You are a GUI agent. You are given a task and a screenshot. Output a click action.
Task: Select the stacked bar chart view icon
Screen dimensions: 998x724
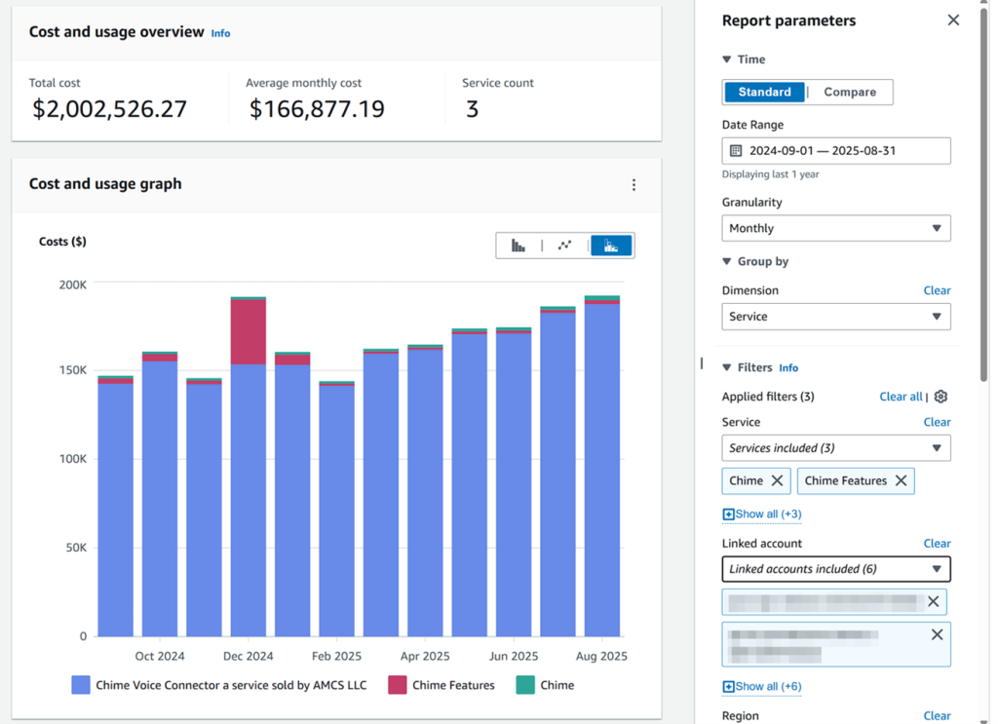(612, 245)
